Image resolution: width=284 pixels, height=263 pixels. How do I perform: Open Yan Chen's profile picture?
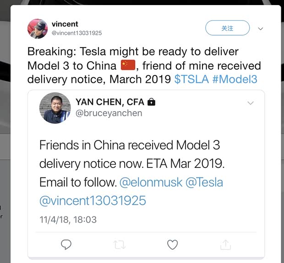(x=55, y=108)
